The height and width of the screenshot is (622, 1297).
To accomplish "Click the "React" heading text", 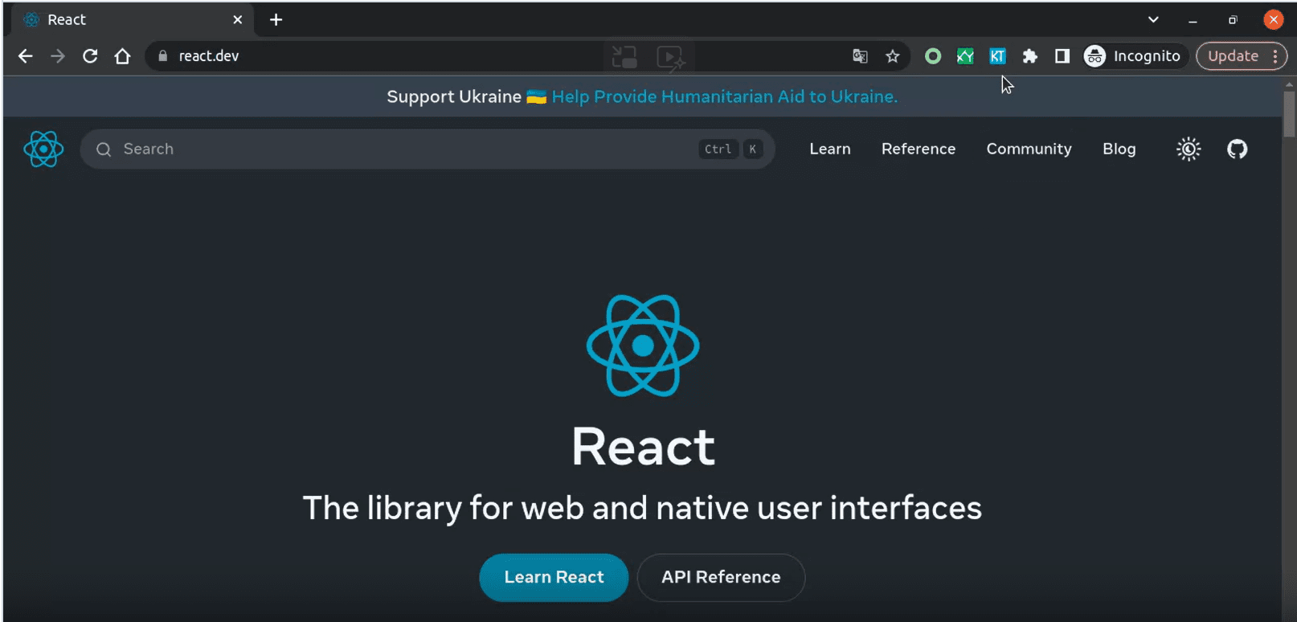I will point(643,447).
